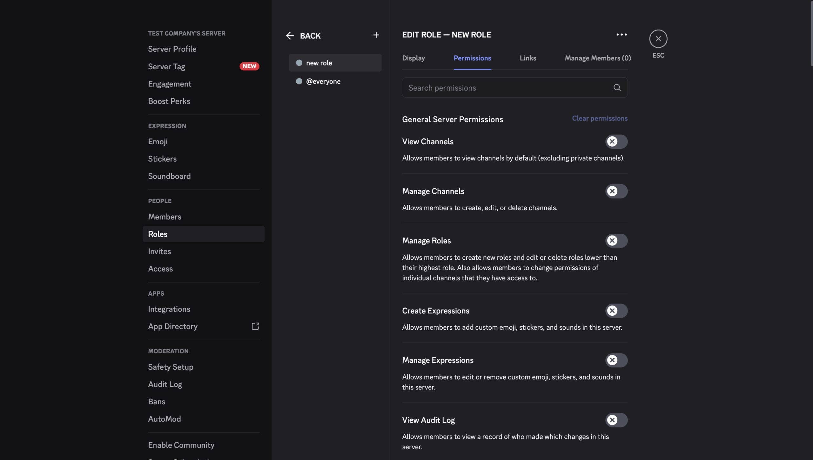Open the Links tab
The width and height of the screenshot is (813, 460).
528,58
